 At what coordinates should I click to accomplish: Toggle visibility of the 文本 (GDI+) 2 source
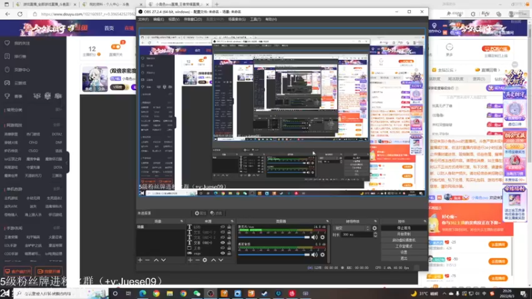click(x=223, y=237)
